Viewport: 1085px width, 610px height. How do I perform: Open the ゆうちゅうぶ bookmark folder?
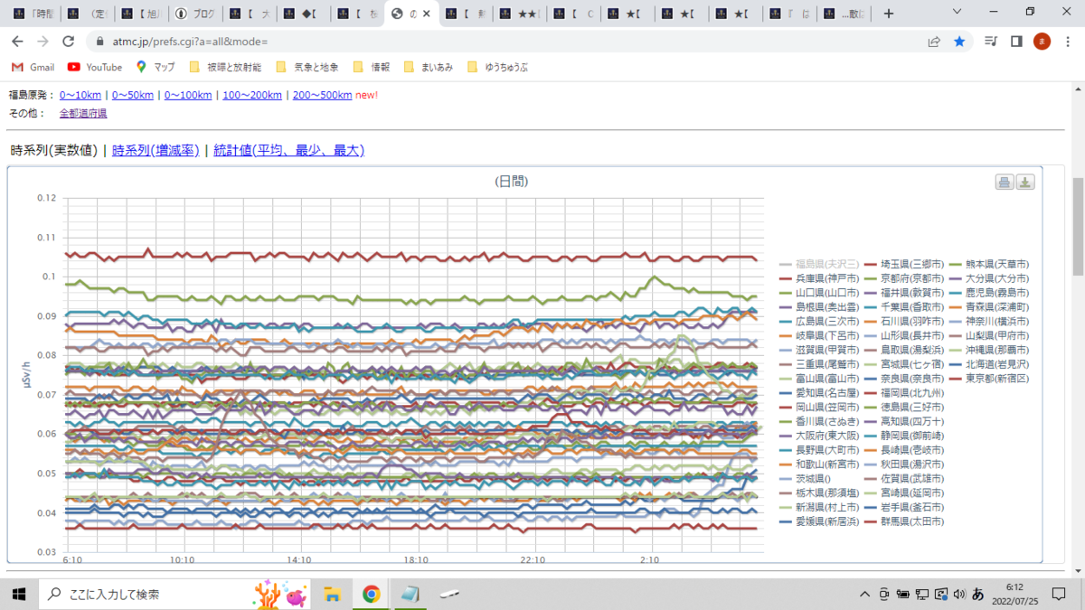497,67
